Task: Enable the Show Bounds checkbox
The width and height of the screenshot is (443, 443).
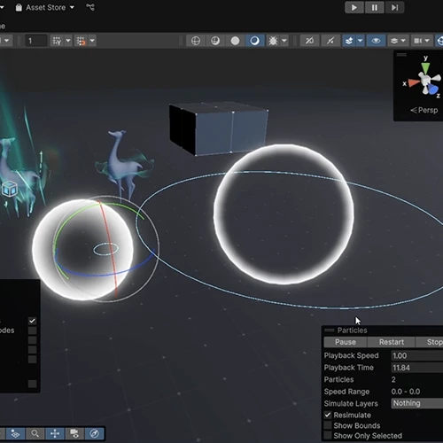Action: point(328,425)
